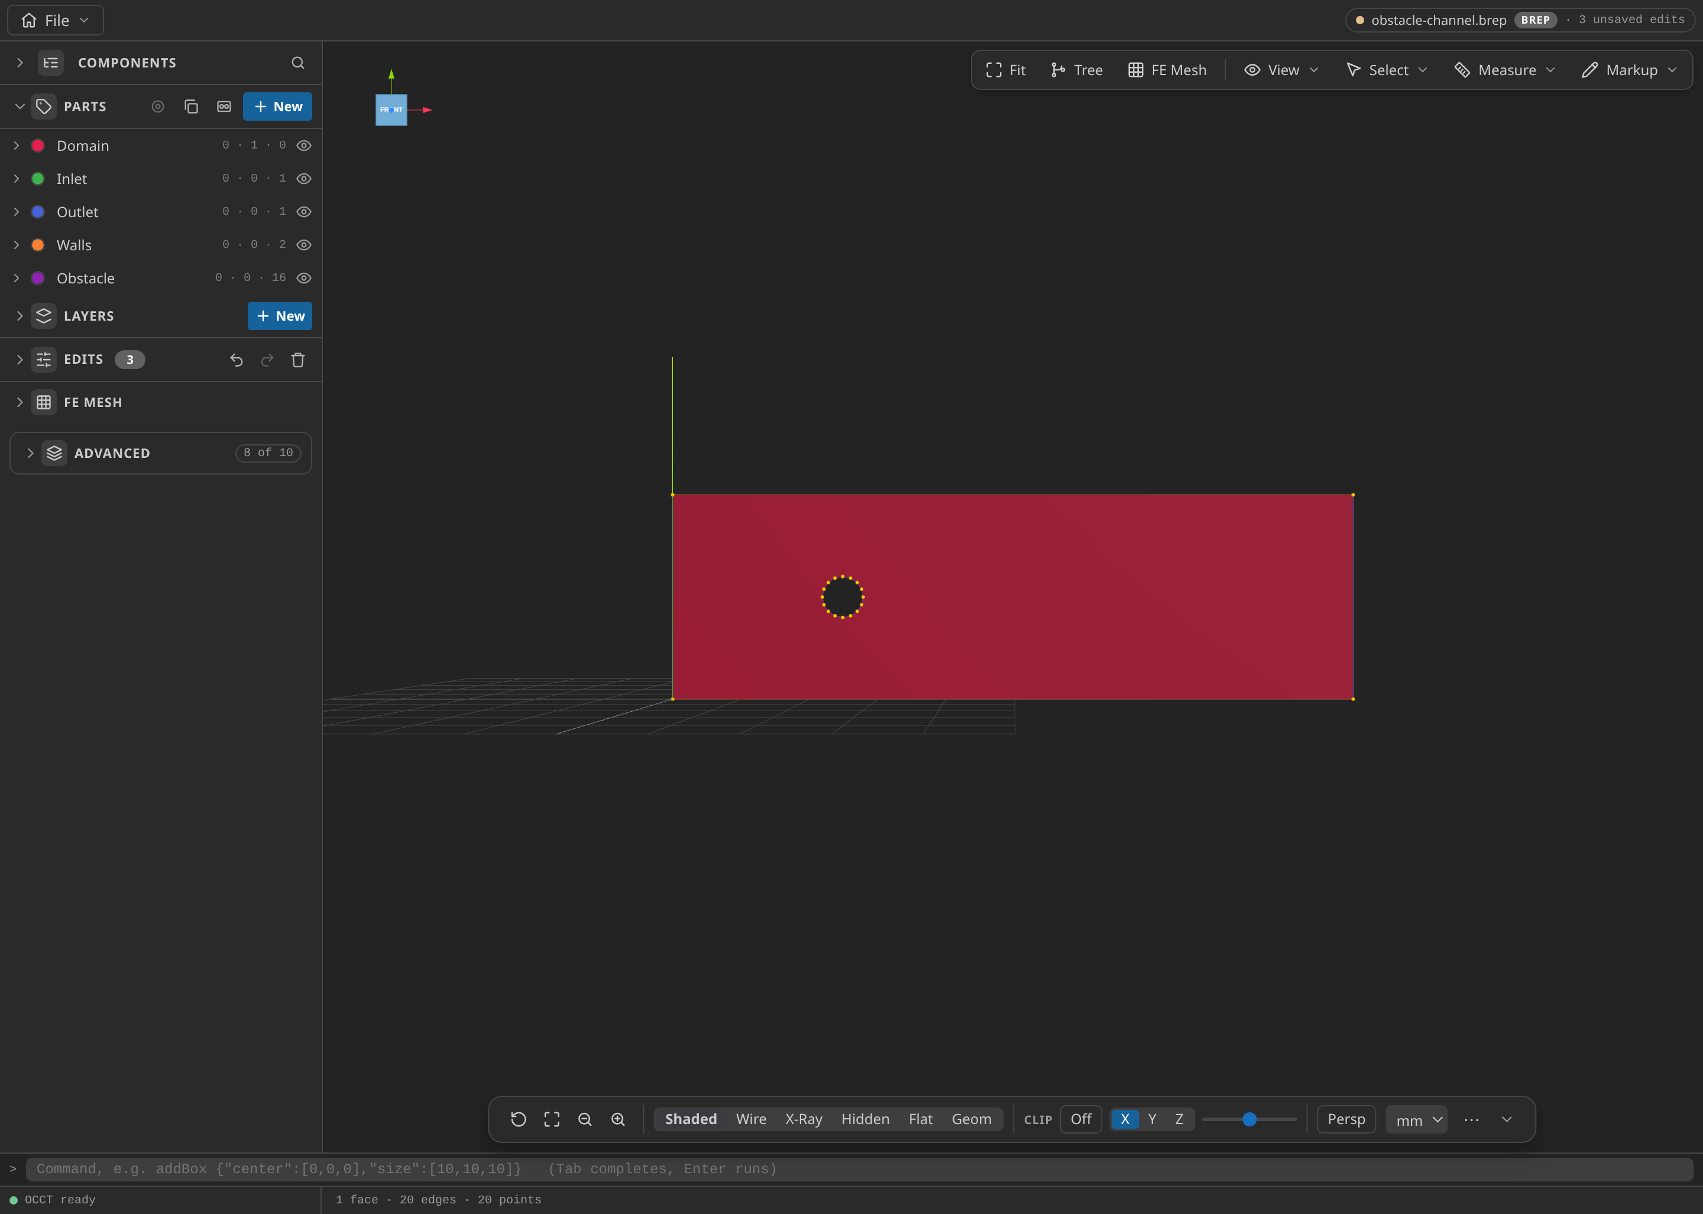Open the Select menu
Viewport: 1703px width, 1214px height.
(x=1387, y=70)
